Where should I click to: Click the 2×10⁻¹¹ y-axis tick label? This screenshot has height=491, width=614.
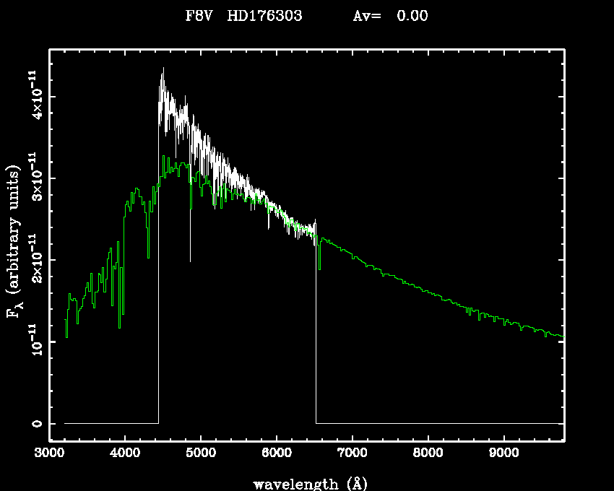point(35,260)
